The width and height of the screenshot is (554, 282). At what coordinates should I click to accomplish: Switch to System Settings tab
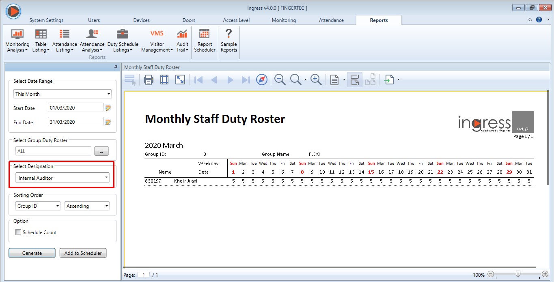46,20
